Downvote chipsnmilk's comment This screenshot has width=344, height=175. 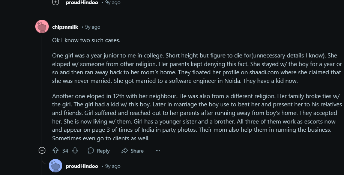75,151
